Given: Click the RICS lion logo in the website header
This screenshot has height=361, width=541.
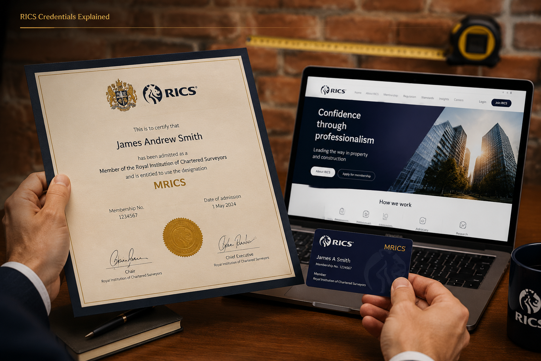Looking at the screenshot, I should 333,90.
